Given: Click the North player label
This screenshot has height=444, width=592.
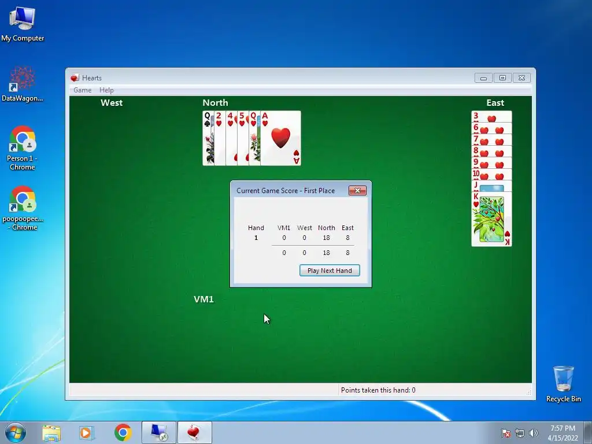Looking at the screenshot, I should [215, 103].
